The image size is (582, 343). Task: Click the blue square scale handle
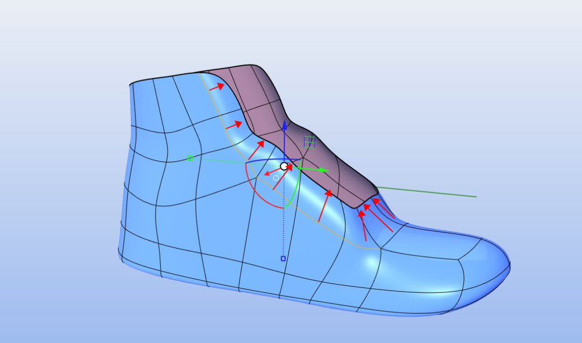[x=283, y=259]
